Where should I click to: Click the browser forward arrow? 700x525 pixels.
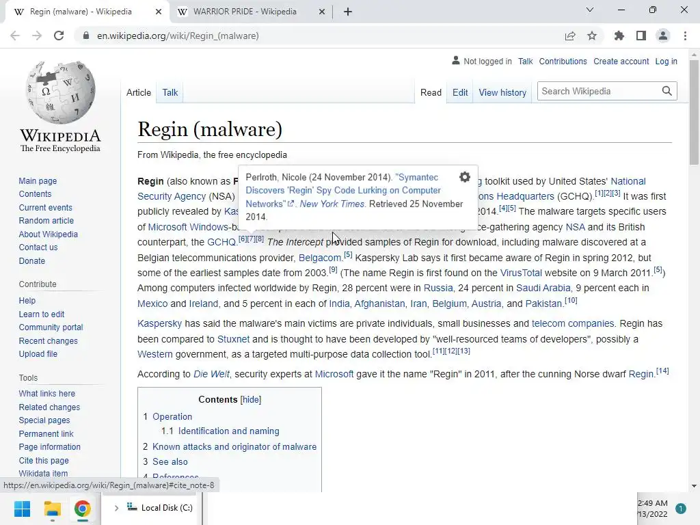pos(37,36)
